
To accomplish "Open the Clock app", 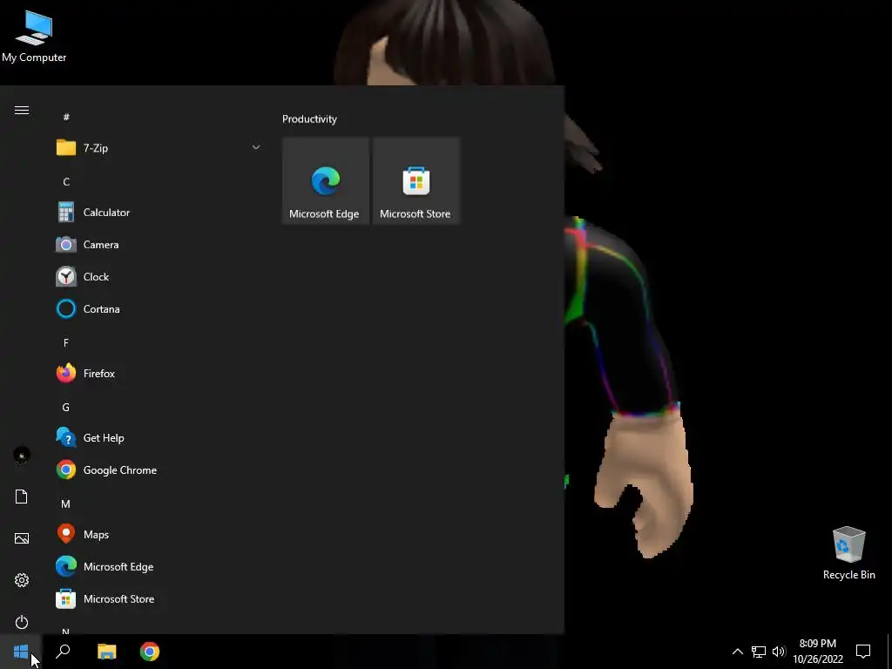I will 159,277.
